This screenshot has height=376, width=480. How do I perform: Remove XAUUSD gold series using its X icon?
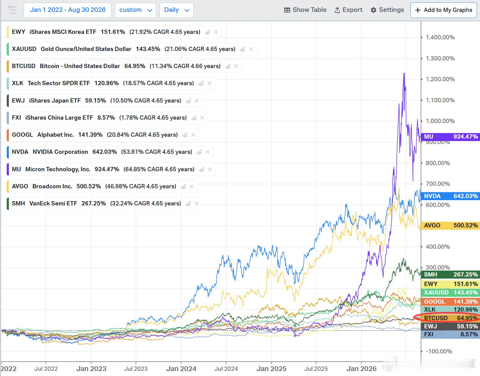tap(251, 49)
